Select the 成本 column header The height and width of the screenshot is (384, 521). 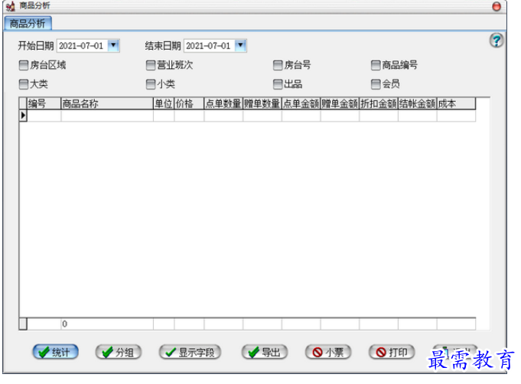tap(456, 103)
